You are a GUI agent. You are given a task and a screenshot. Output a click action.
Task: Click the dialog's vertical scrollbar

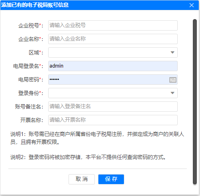coord(195,102)
